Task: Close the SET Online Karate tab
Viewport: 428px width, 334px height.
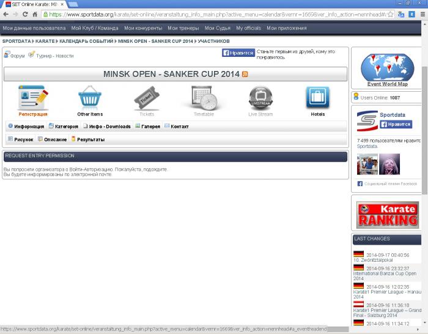Action: 62,4
